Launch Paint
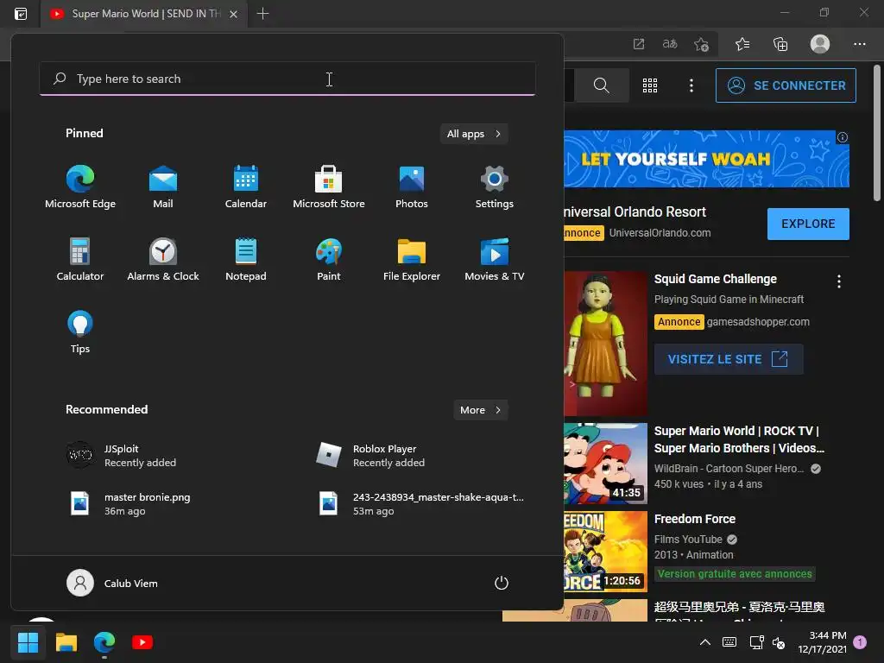The image size is (884, 663). click(x=329, y=259)
